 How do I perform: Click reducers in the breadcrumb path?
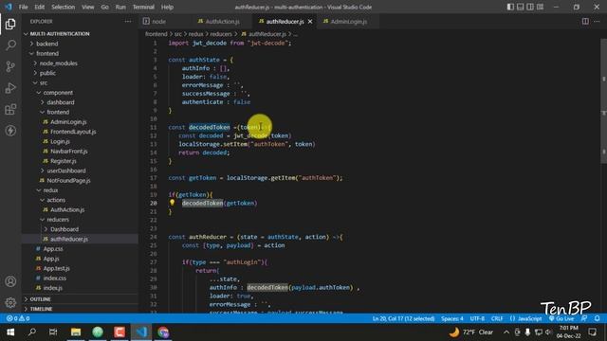click(x=221, y=34)
